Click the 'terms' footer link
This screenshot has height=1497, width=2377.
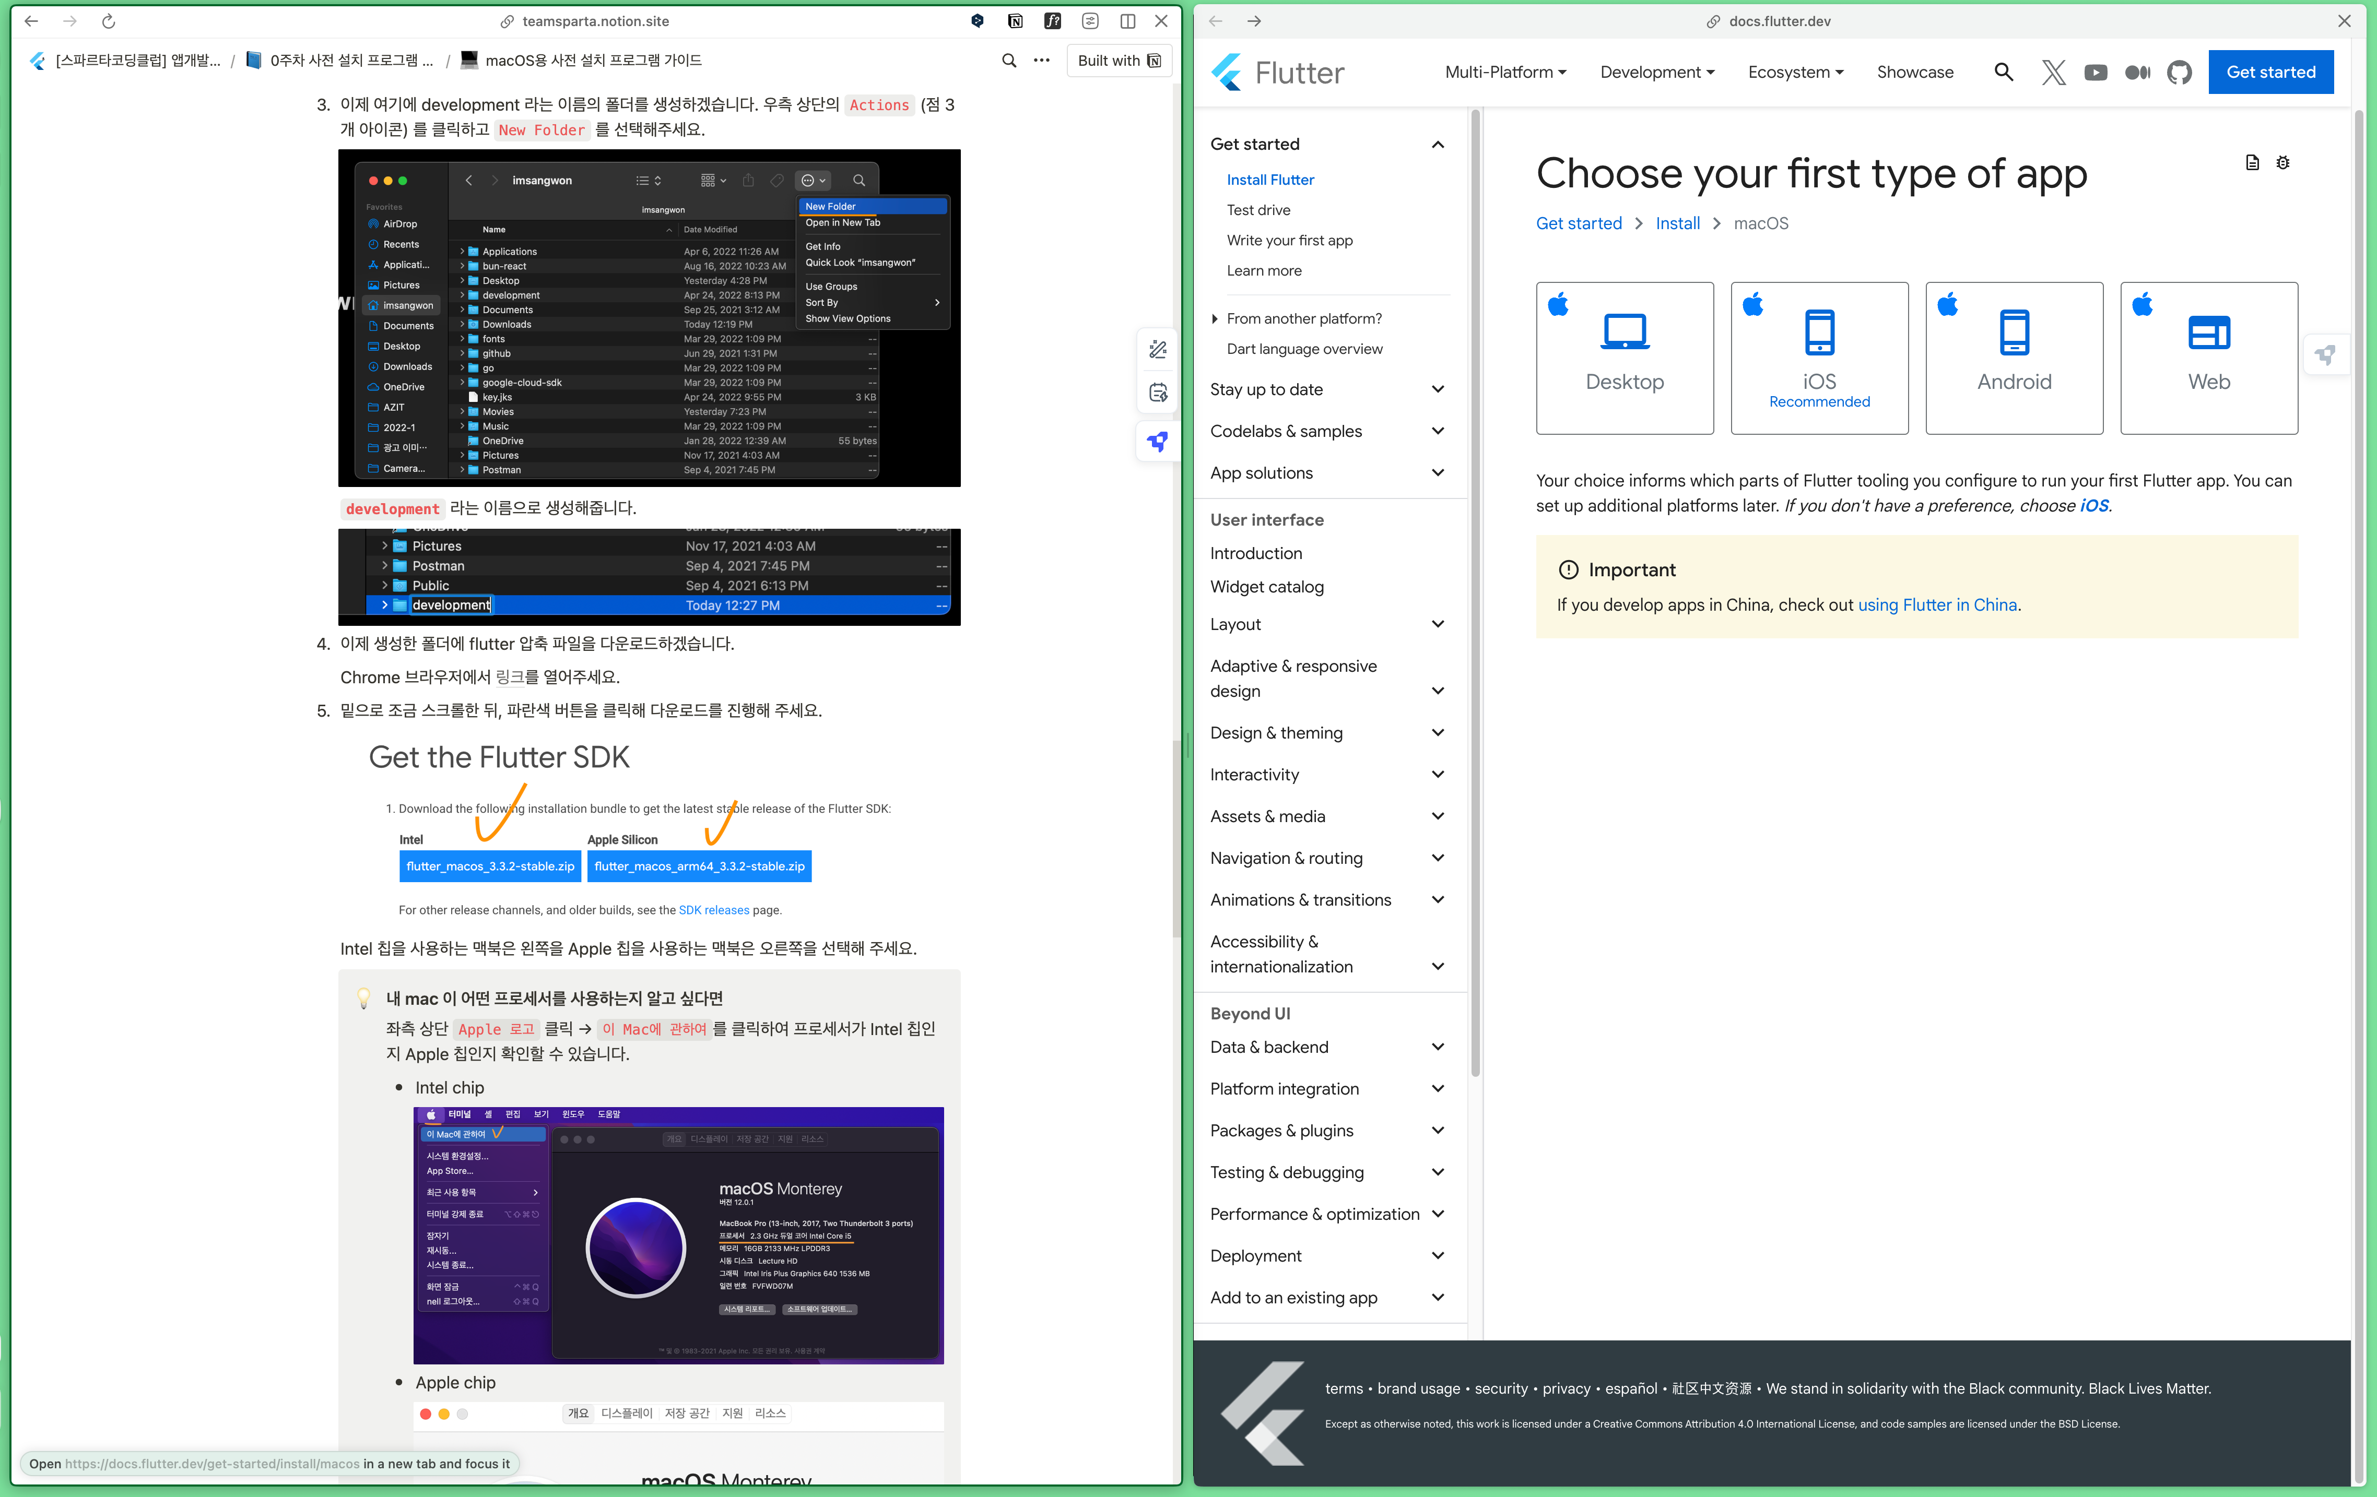pyautogui.click(x=1344, y=1388)
